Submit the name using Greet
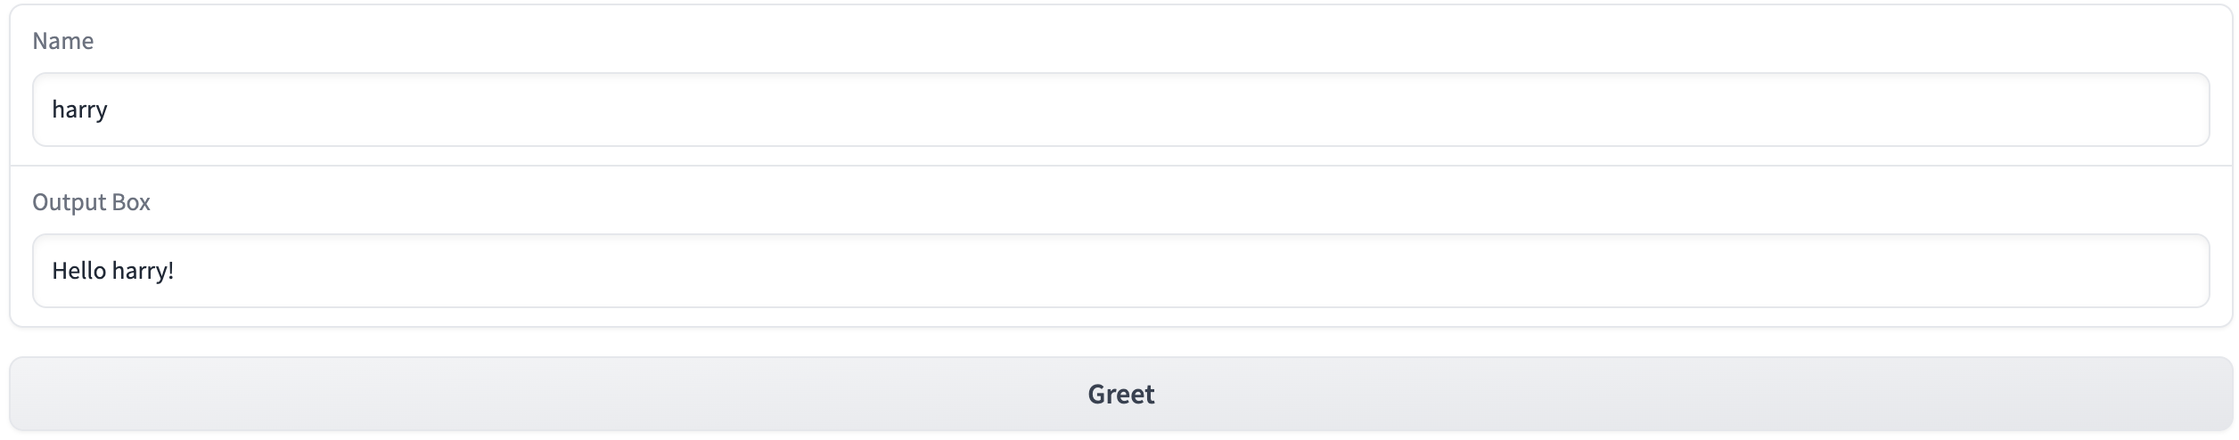Screen dimensions: 2239x440 (x=1119, y=394)
